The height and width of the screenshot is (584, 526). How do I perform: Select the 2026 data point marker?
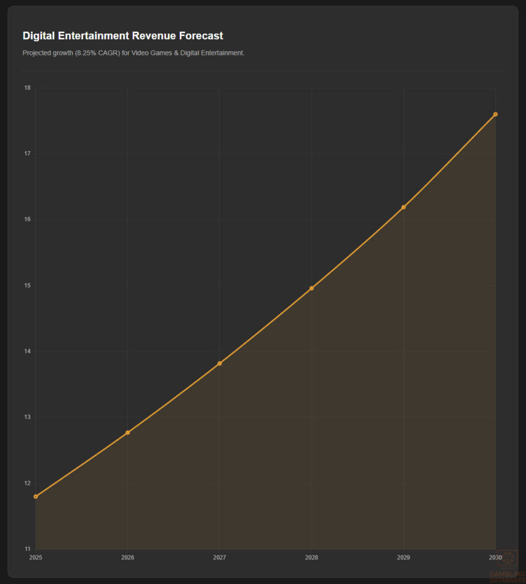(x=127, y=433)
